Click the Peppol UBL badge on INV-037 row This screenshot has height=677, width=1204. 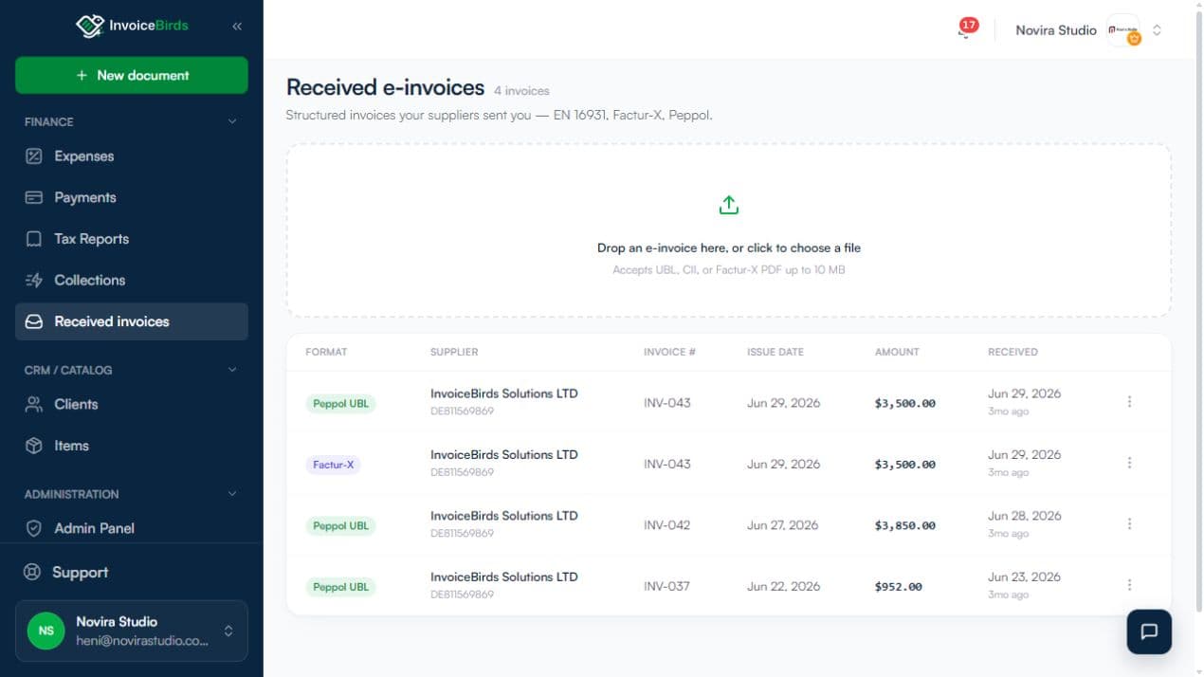tap(340, 587)
